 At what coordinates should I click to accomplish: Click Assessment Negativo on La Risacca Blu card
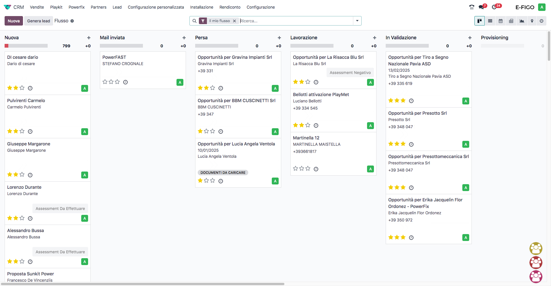(350, 73)
